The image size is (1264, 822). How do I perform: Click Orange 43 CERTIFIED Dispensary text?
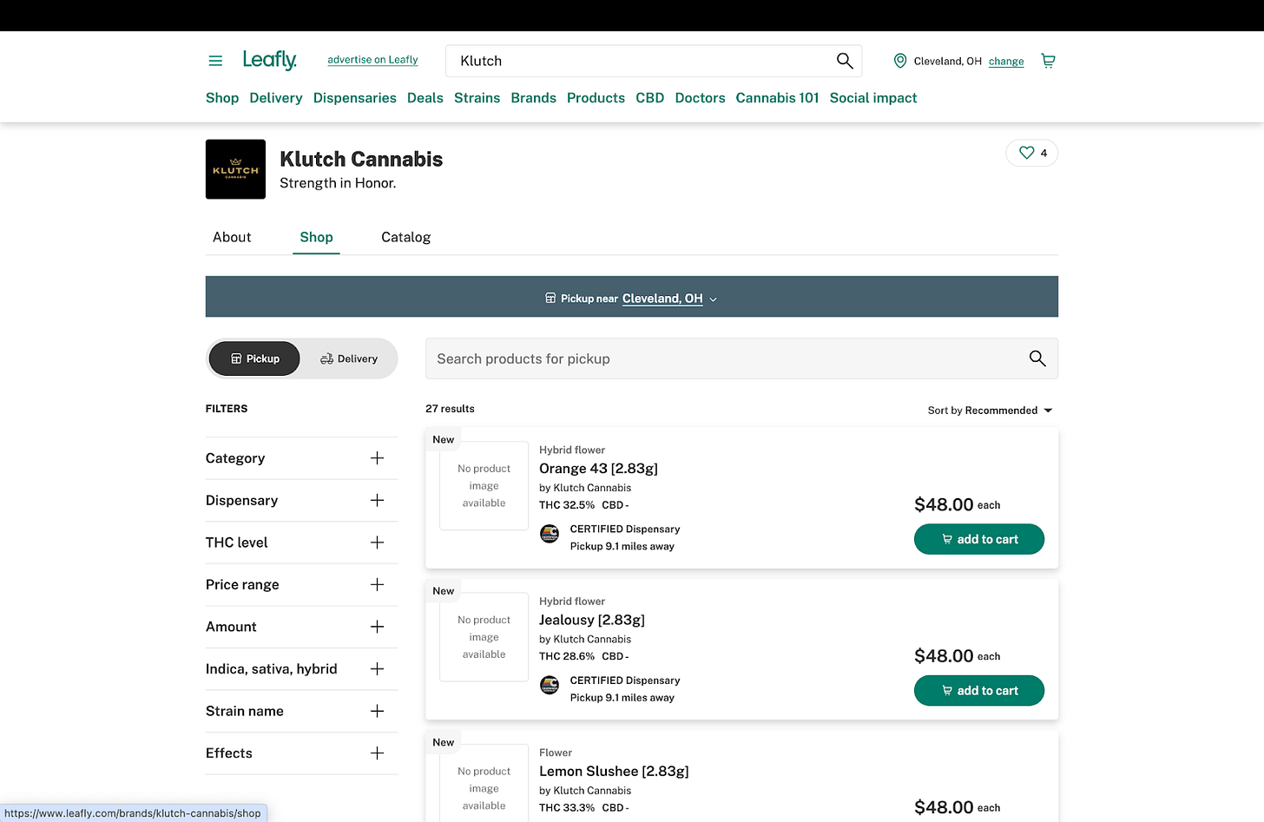pyautogui.click(x=625, y=529)
